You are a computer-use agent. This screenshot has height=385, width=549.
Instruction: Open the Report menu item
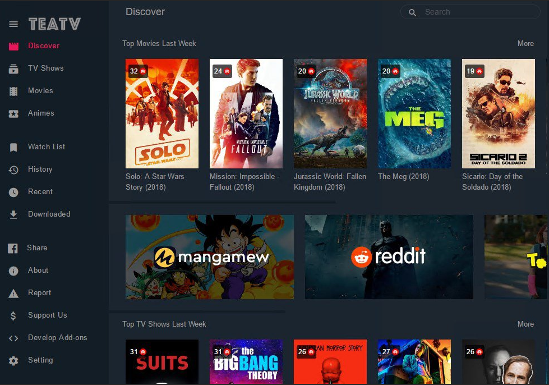point(39,292)
